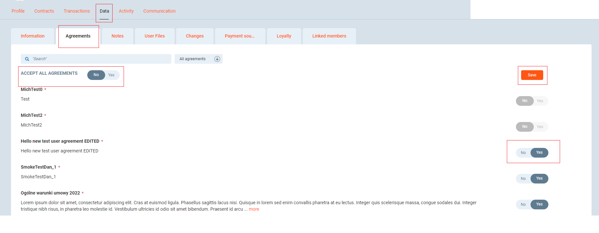Viewport: 599px width, 233px height.
Task: Open the Profile tab
Action: coord(18,11)
